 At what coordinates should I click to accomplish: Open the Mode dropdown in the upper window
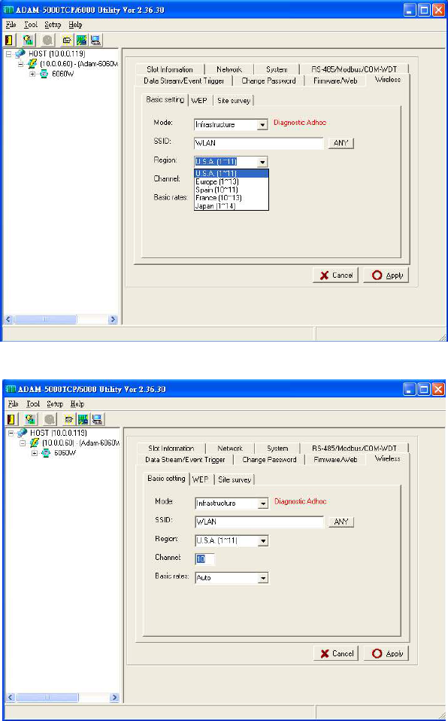[262, 125]
